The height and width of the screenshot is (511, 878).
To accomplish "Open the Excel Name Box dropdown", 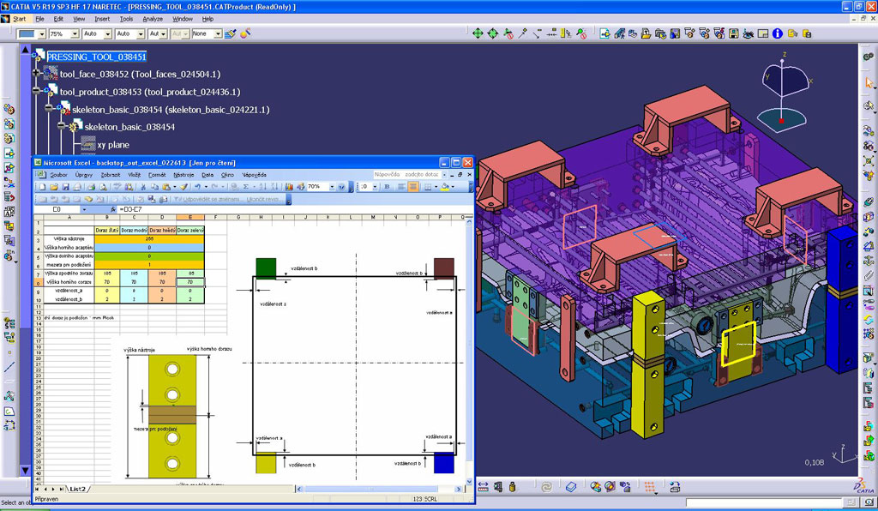I will click(x=85, y=209).
